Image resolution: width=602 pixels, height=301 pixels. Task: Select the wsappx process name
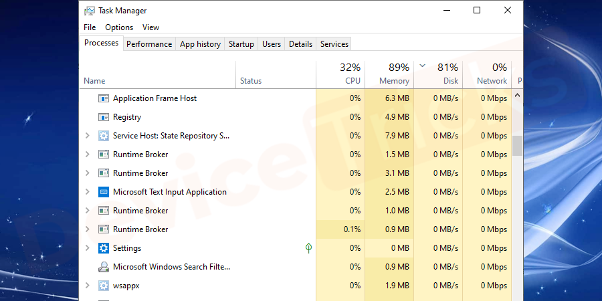126,286
